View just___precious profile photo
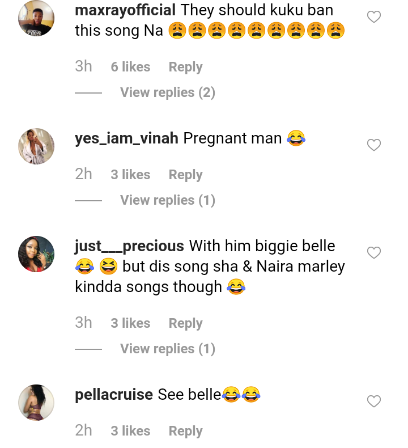Viewport: 408px width, 448px height. coord(36,254)
